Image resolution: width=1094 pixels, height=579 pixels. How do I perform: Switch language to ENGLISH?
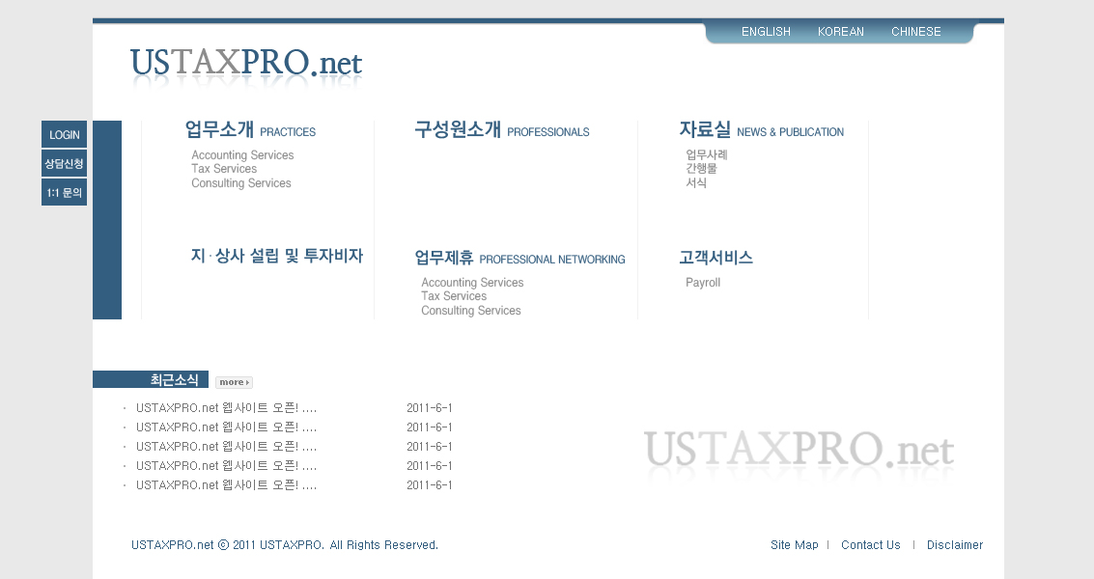pyautogui.click(x=766, y=32)
